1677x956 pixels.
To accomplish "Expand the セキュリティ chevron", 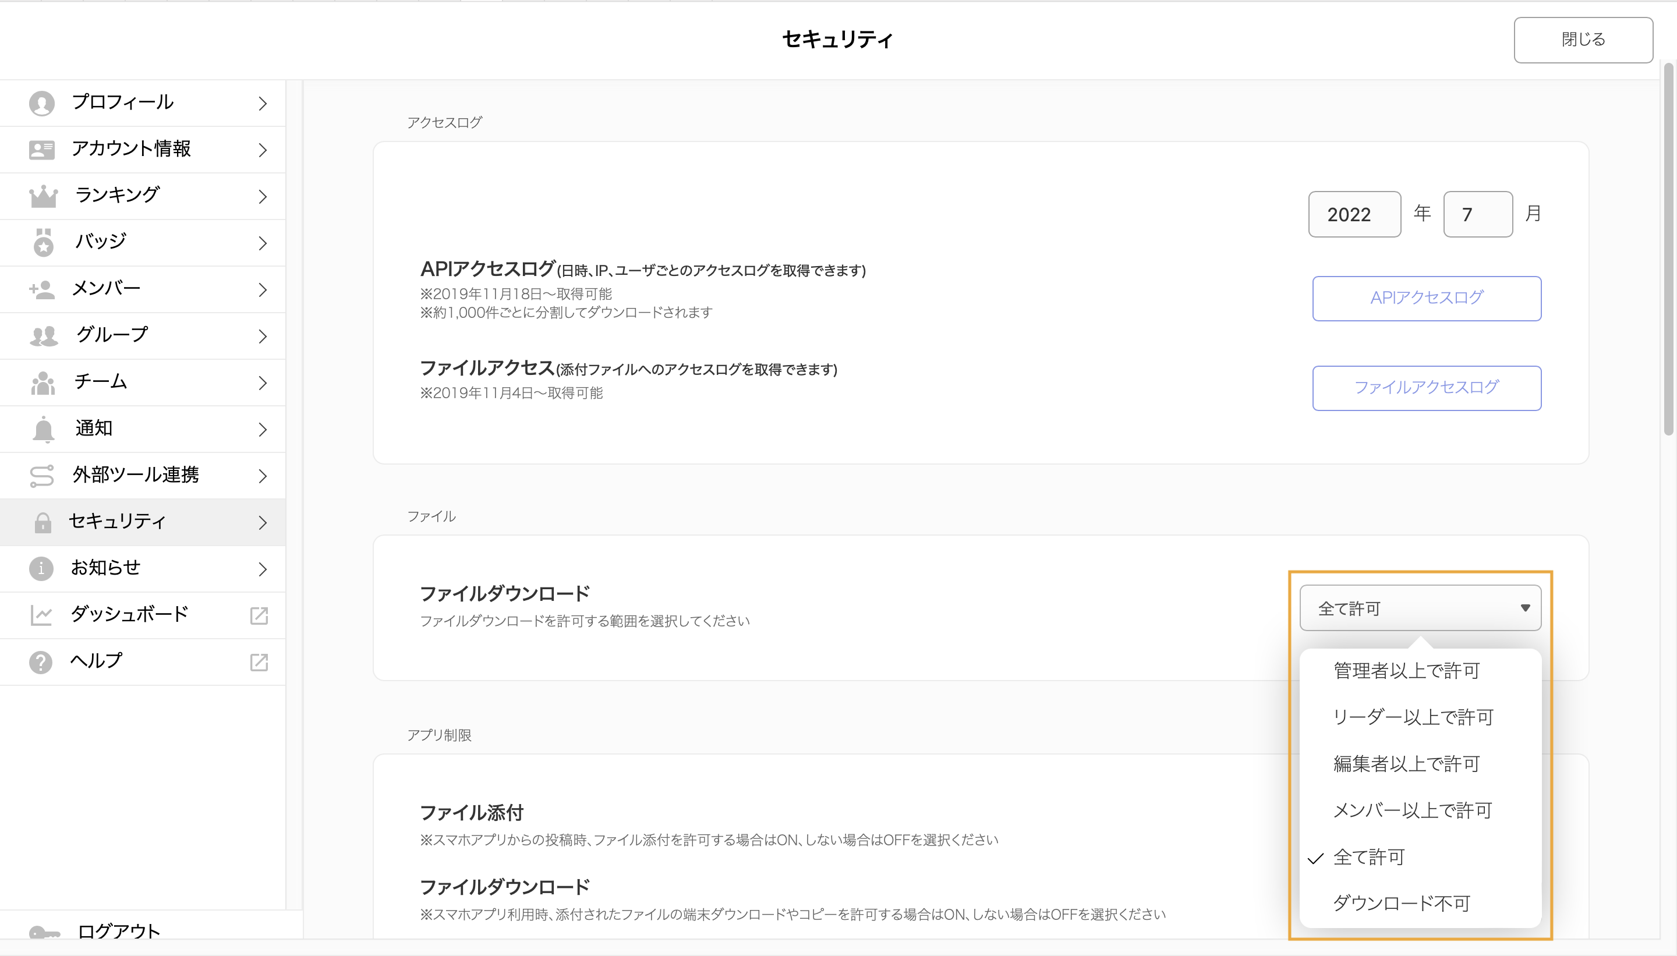I will [x=263, y=523].
